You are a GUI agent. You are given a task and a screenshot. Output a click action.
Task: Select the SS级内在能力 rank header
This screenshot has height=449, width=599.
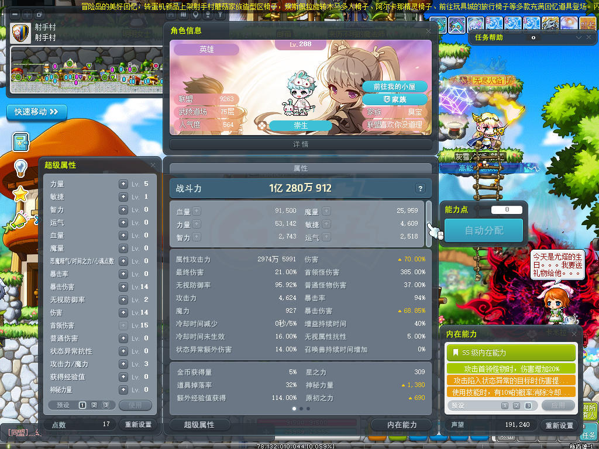(511, 353)
